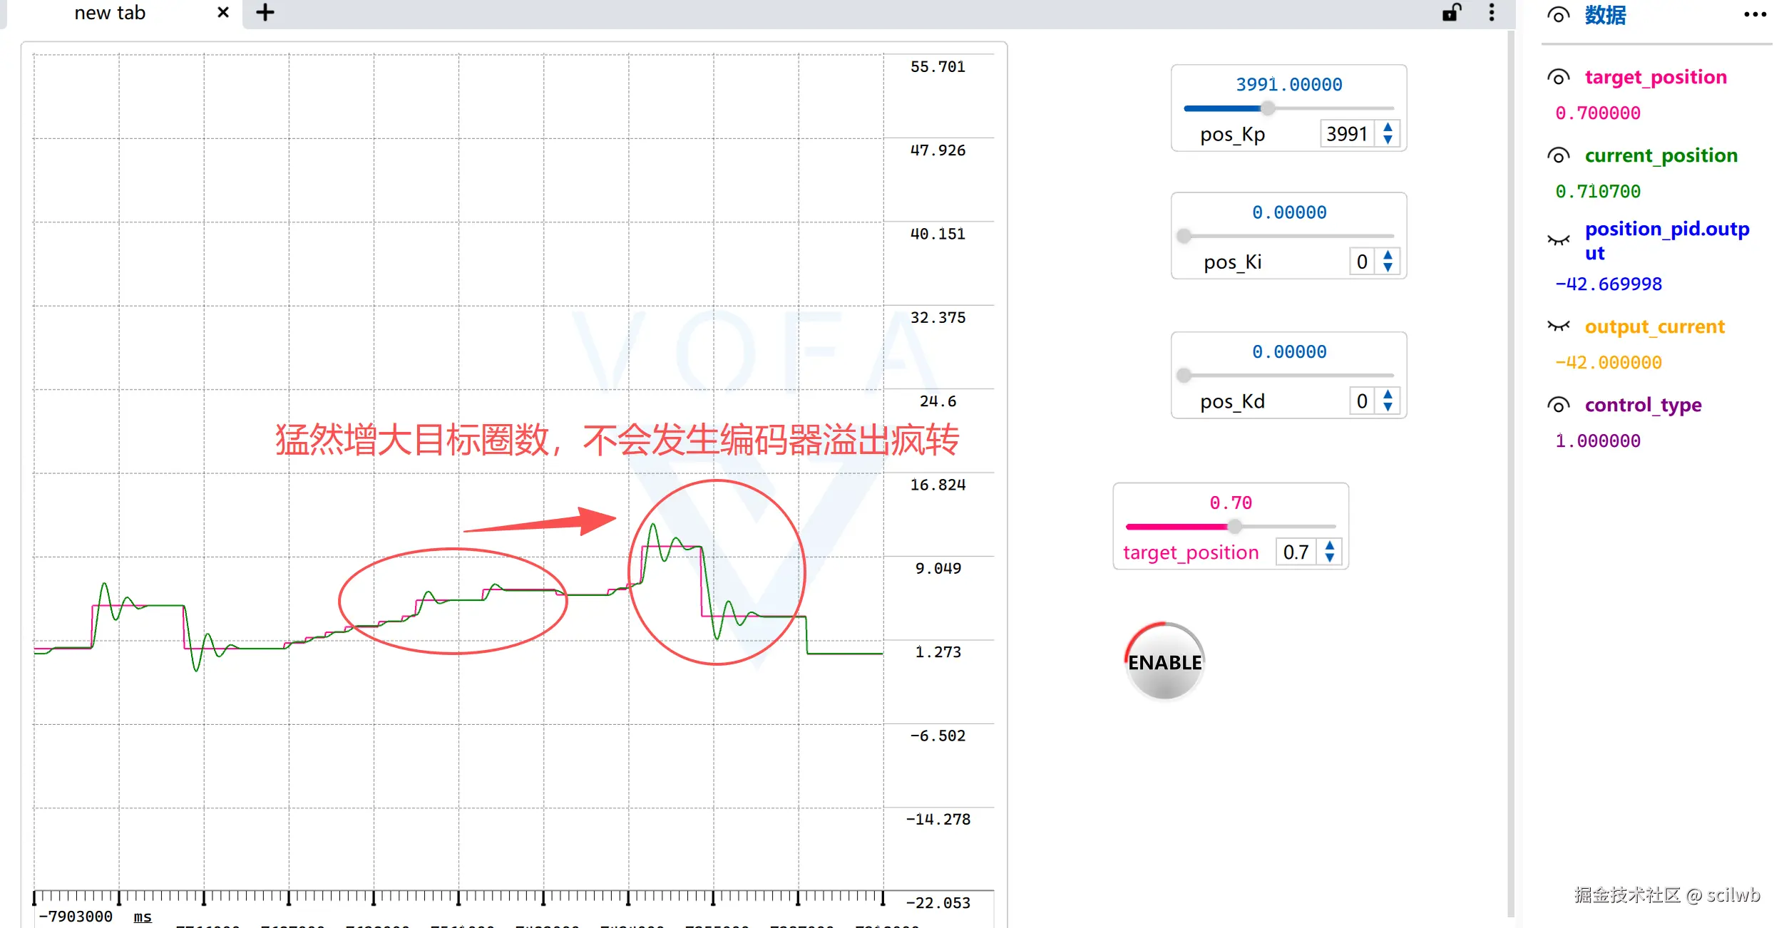Hide the target_position channel
The height and width of the screenshot is (928, 1784).
coord(1559,77)
